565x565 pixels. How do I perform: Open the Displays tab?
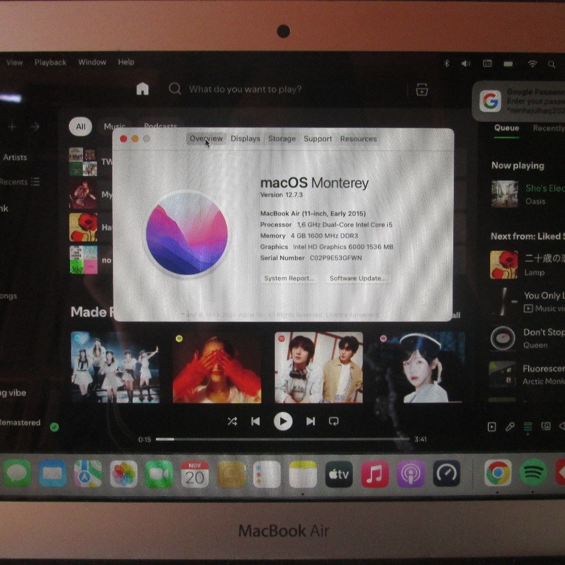coord(245,139)
